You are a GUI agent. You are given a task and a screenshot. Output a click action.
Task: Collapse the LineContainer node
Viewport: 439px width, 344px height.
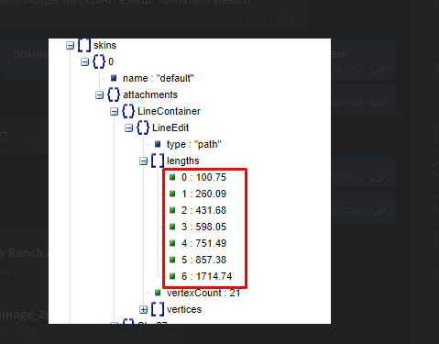(114, 112)
